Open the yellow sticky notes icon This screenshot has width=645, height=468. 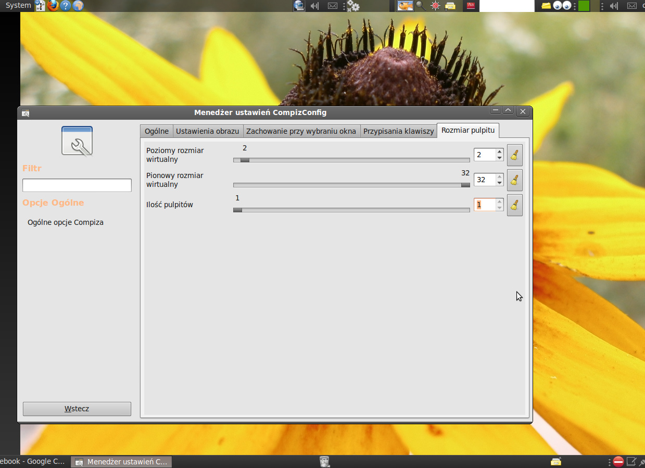(x=546, y=6)
